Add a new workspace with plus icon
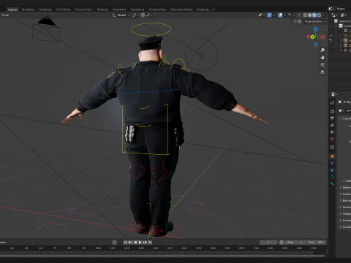351x263 pixels. 214,9
